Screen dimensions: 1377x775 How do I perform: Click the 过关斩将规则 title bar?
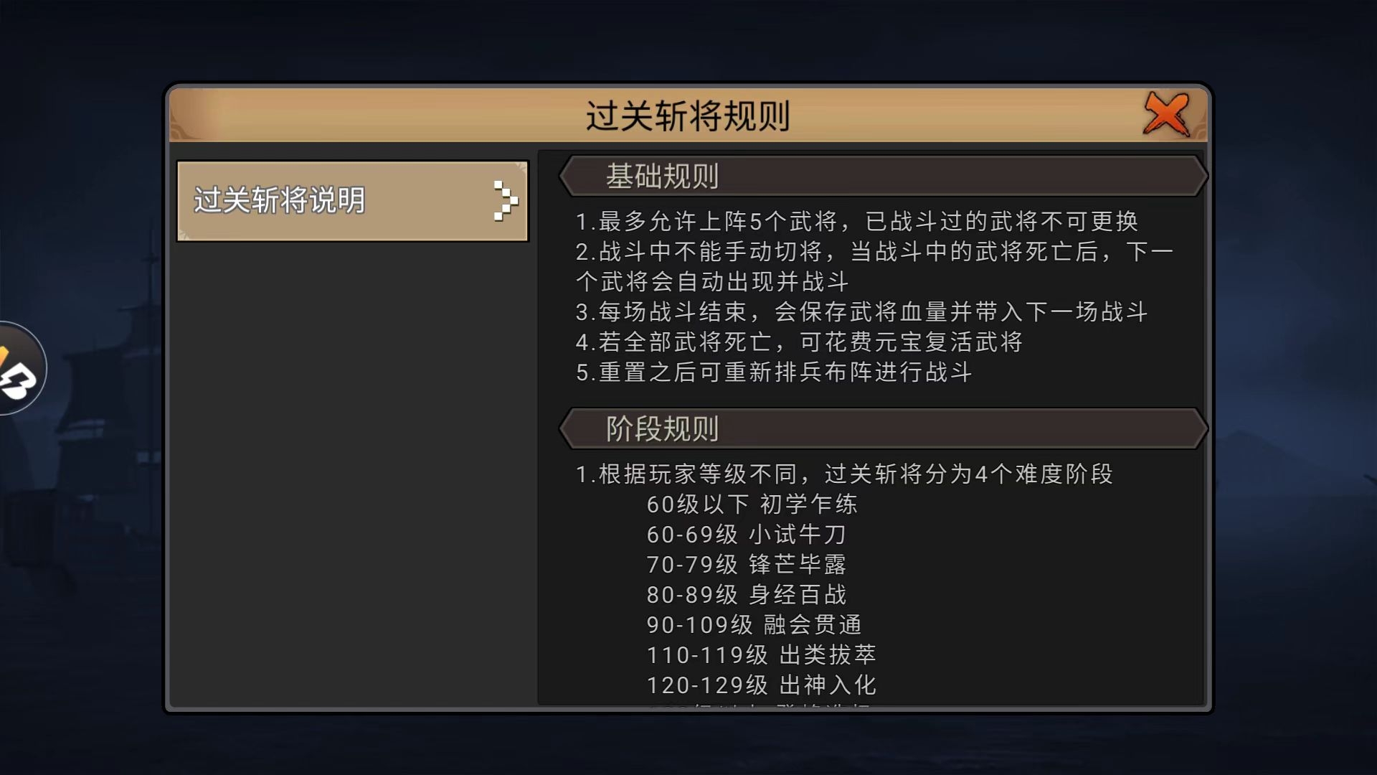(688, 115)
